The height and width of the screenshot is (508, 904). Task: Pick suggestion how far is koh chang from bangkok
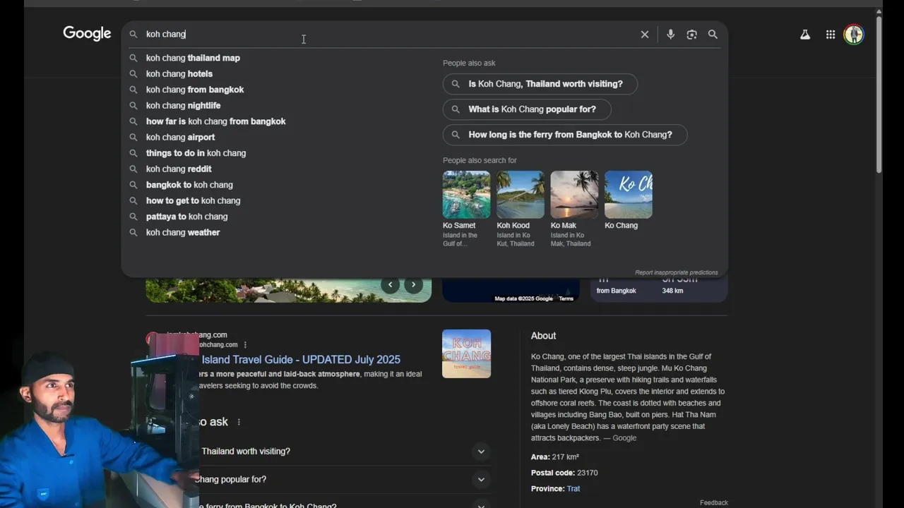[216, 121]
